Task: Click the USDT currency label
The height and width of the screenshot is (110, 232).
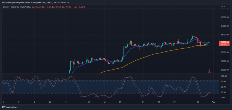Action: tap(223, 6)
